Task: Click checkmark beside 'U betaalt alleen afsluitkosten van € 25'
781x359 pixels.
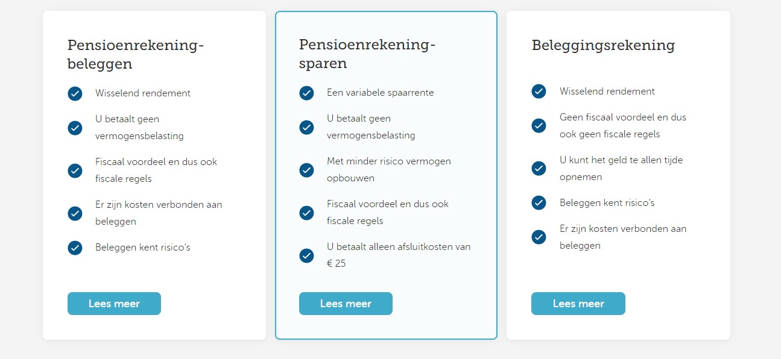Action: pos(306,255)
